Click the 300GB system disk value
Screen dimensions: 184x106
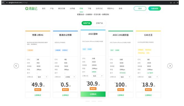(122, 66)
